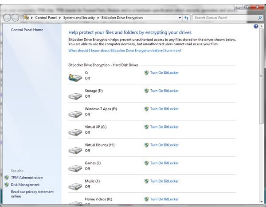Maximize the Control Panel window
Image resolution: width=266 pixels, height=207 pixels.
[246, 7]
